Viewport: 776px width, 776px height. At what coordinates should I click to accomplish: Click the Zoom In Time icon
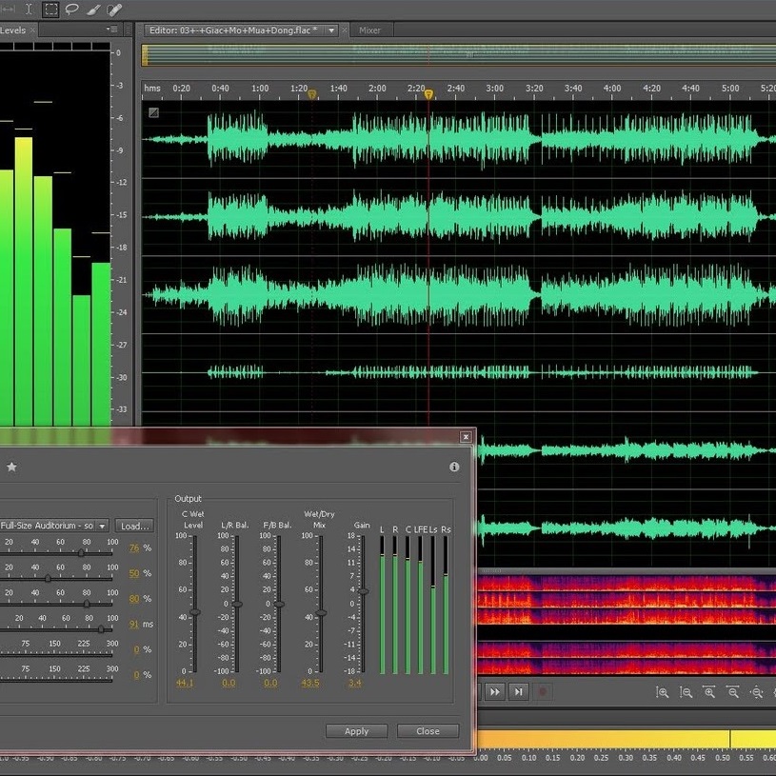pyautogui.click(x=709, y=692)
